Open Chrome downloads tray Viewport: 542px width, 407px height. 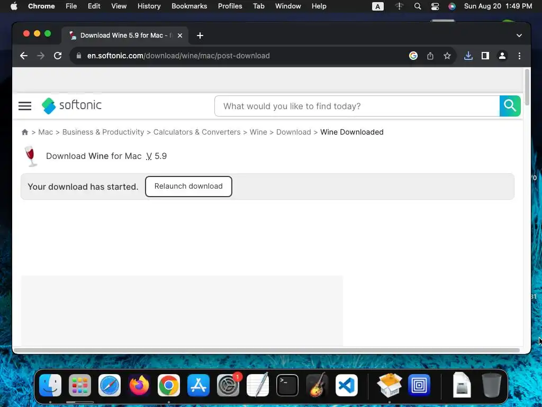click(x=468, y=56)
